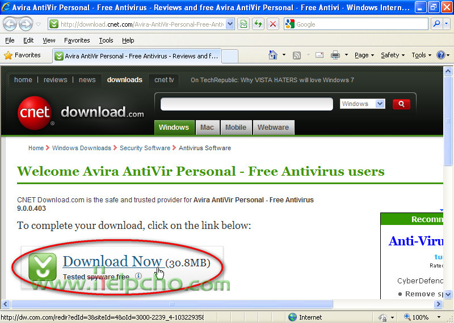Open a new blank tab
This screenshot has width=454, height=323.
click(230, 56)
